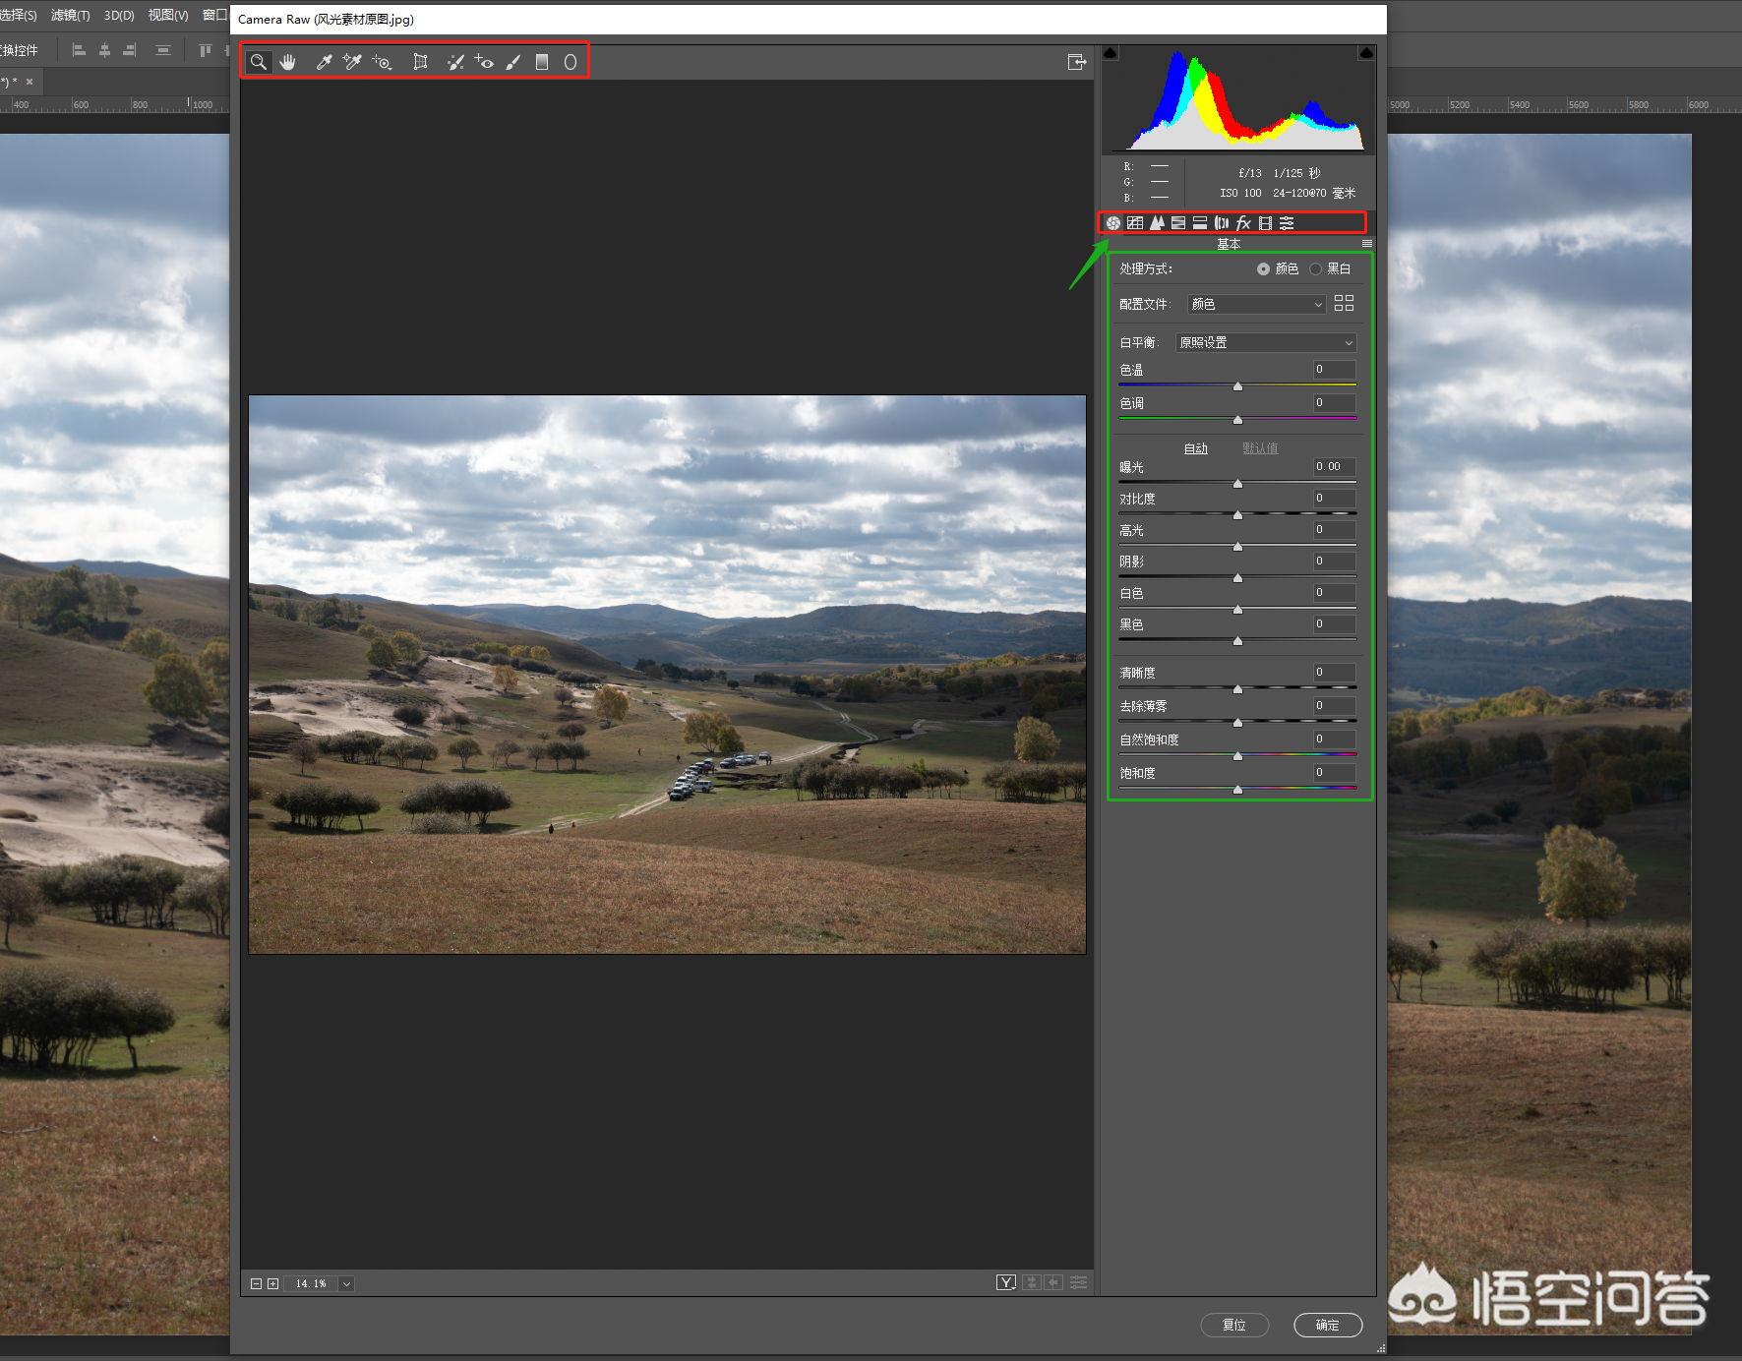This screenshot has width=1742, height=1361.
Task: Click the 曝光 exposure slider handle
Action: point(1237,484)
